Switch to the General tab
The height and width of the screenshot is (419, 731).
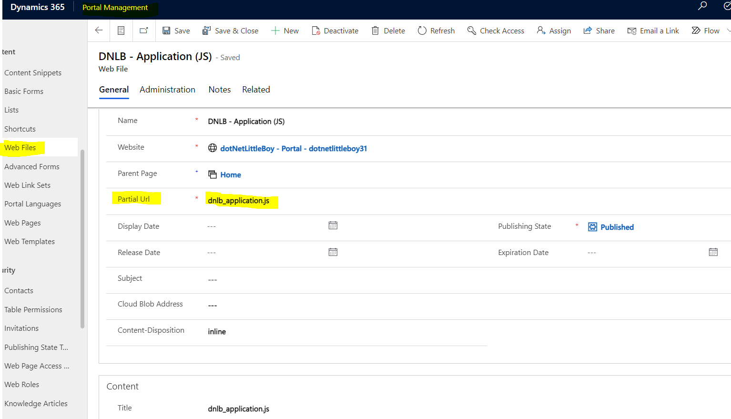pyautogui.click(x=114, y=90)
